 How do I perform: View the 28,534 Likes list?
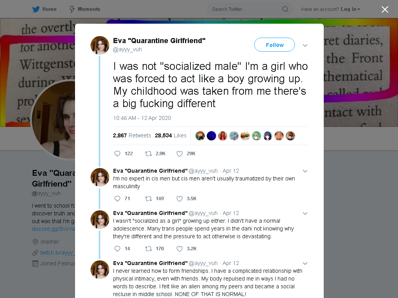pos(171,135)
